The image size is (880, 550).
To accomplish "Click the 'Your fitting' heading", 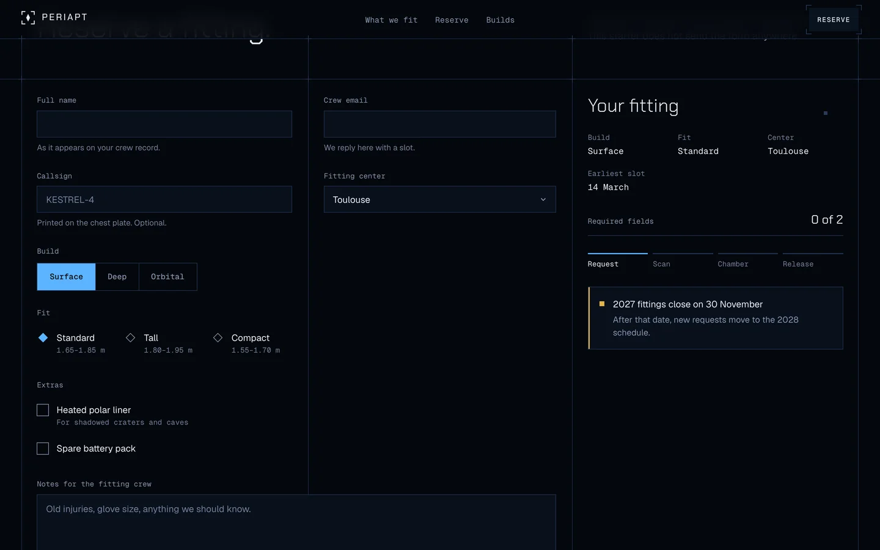I will click(x=633, y=106).
